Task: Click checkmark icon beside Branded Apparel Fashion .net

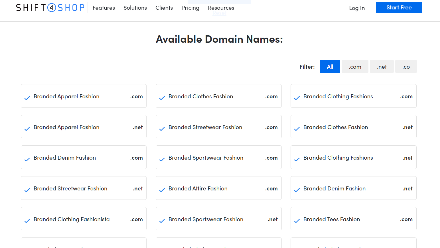Action: 27,129
